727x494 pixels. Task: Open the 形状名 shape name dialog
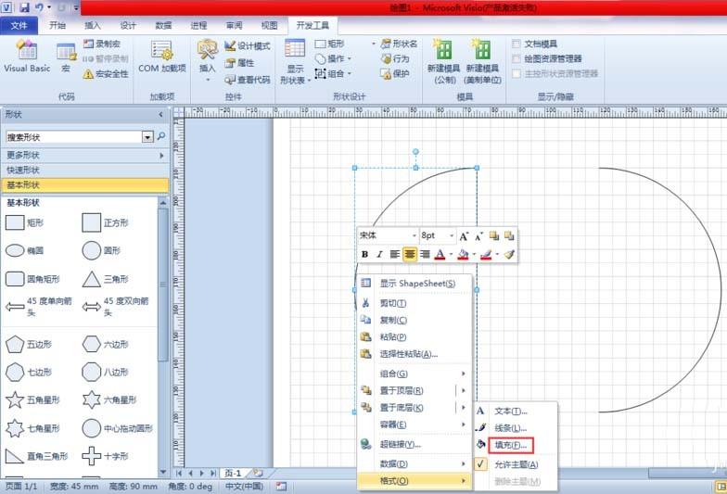point(399,44)
